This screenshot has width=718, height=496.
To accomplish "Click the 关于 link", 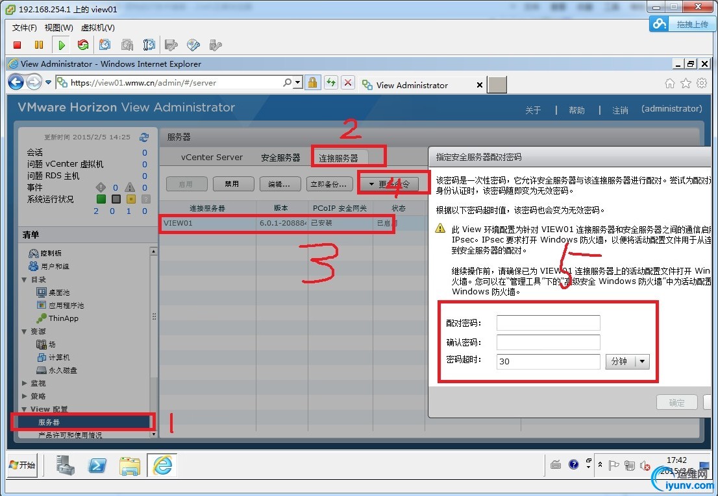I will pos(533,110).
